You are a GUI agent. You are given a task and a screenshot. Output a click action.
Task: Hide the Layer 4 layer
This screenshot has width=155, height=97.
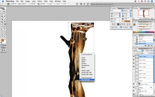pos(134,87)
